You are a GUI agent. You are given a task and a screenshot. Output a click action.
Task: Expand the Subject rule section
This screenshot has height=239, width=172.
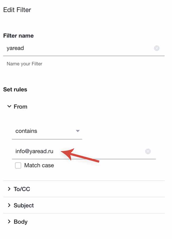click(24, 205)
